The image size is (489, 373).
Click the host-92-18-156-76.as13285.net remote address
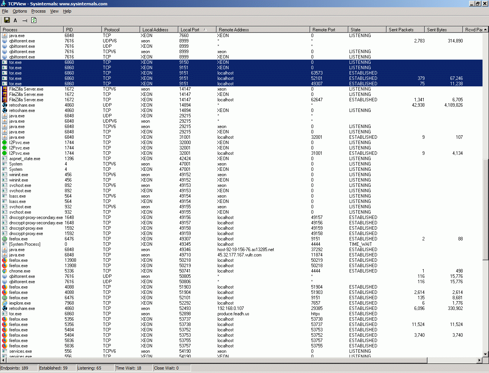point(246,250)
